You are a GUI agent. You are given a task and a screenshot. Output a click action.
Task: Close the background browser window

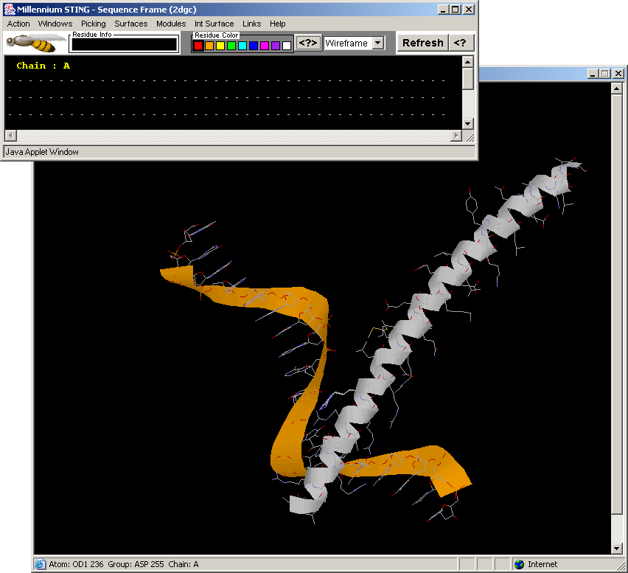tap(618, 74)
